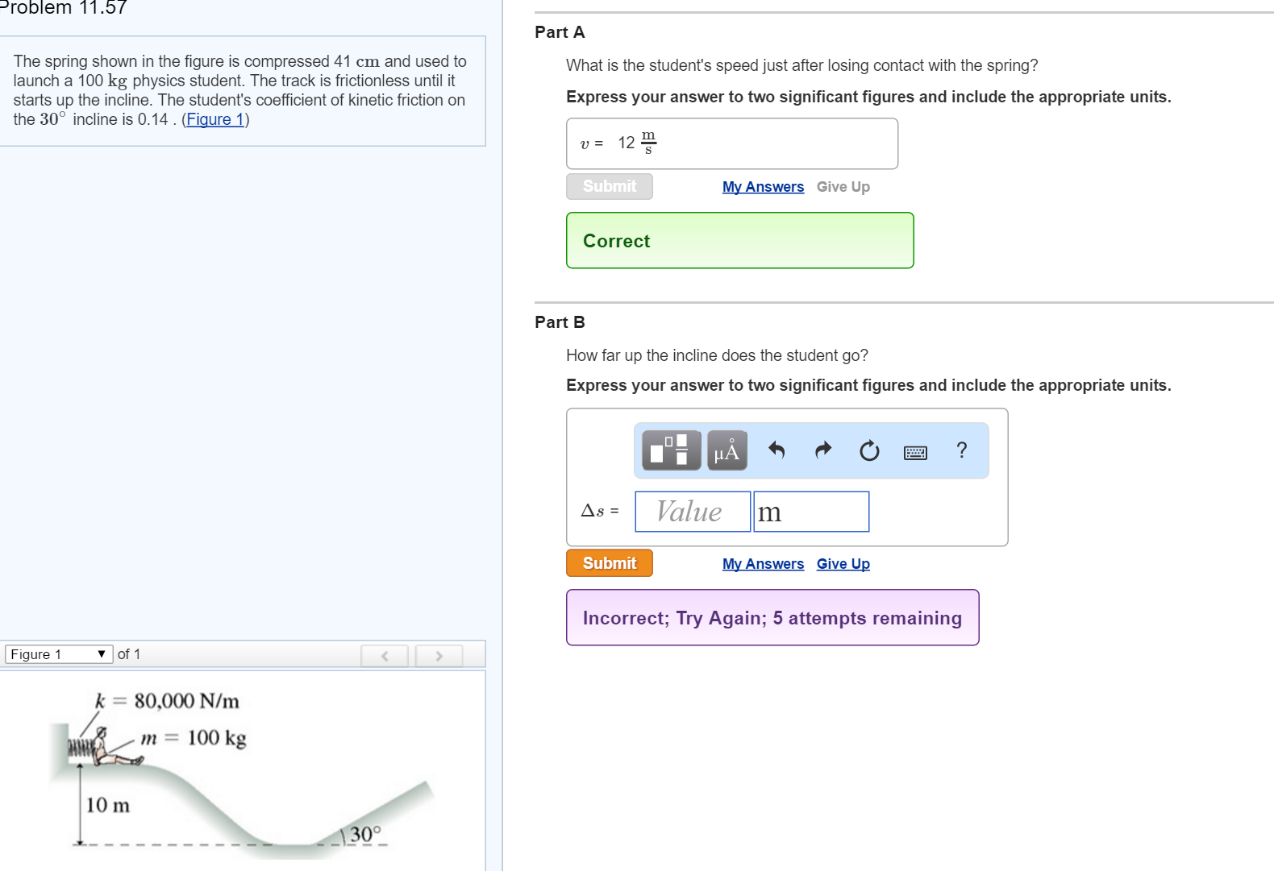Click the question mark help icon
Screen dimensions: 1274x871
(961, 450)
